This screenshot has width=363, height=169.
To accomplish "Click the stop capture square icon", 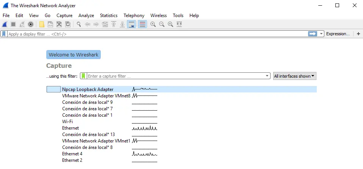I will click(x=13, y=24).
